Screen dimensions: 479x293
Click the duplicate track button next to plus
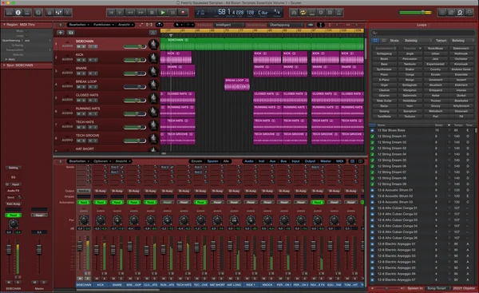[70, 33]
